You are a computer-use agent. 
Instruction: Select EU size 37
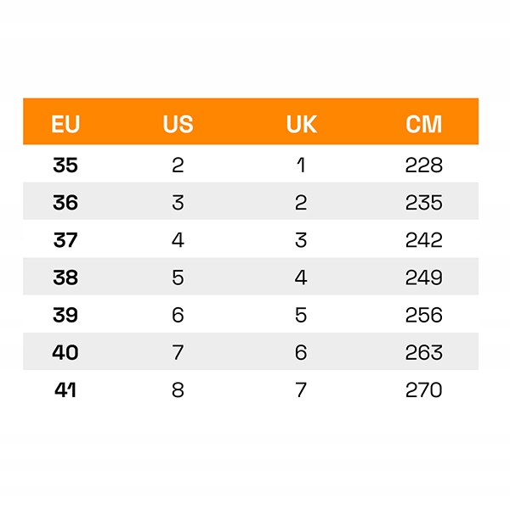[65, 240]
